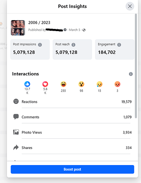Click the Like reaction icon
141x183 pixels.
click(27, 84)
